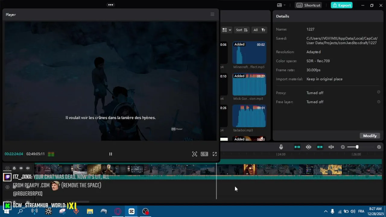Open the Wi-Fi network tray icon
The width and height of the screenshot is (386, 217).
(340, 211)
